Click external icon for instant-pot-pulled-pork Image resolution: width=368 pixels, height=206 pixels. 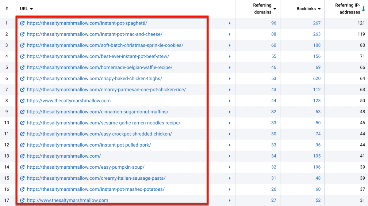pos(22,145)
